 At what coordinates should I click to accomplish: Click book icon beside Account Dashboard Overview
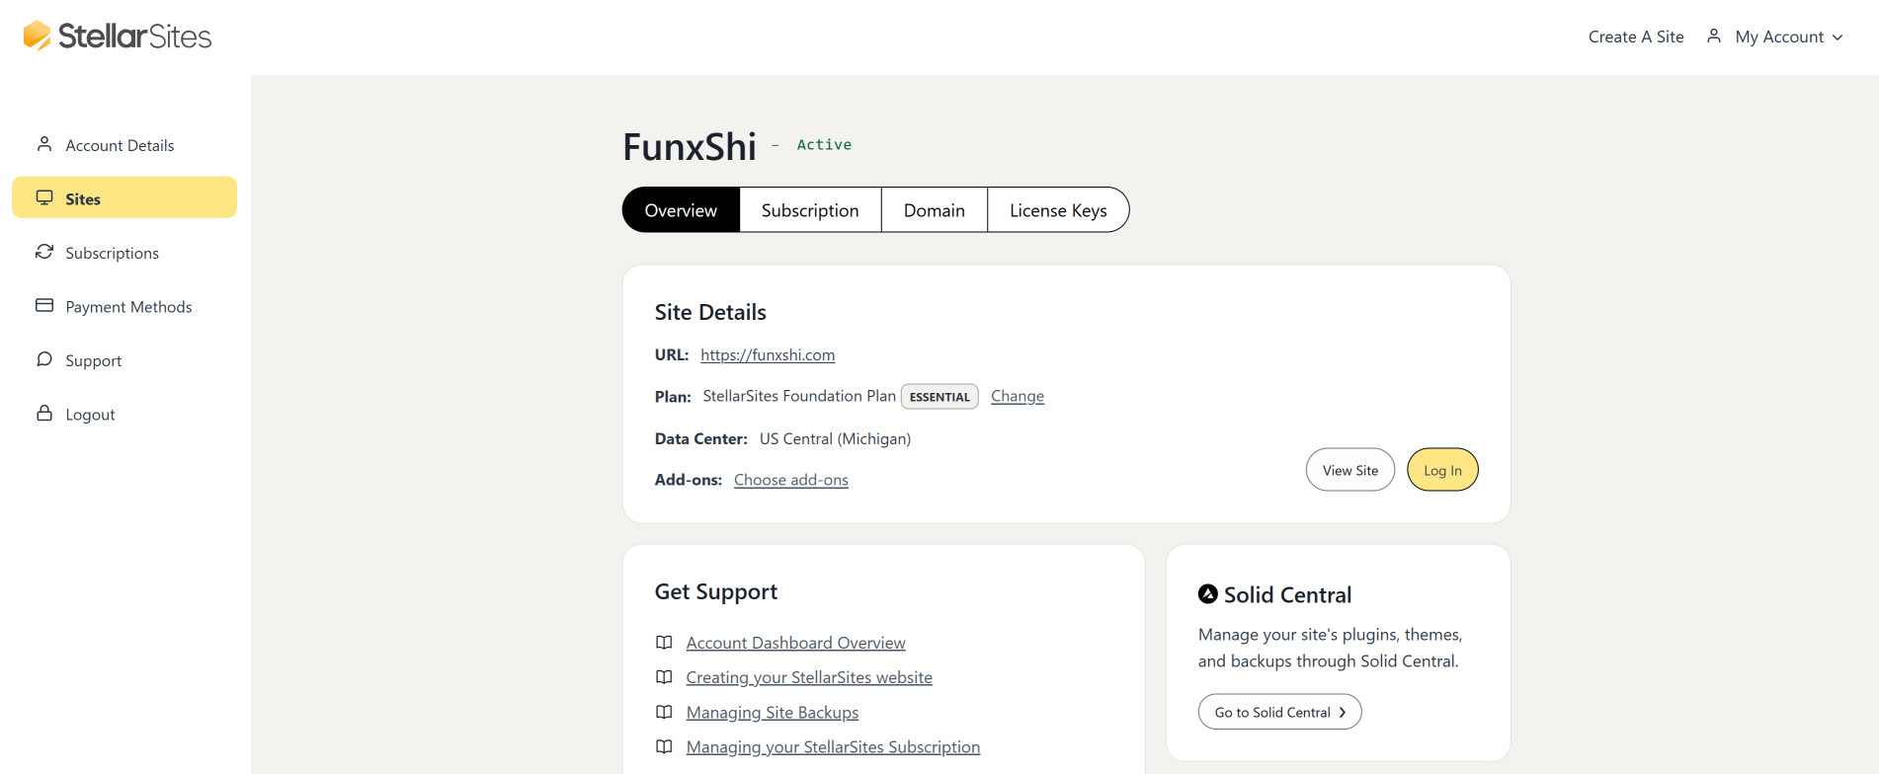tap(664, 643)
